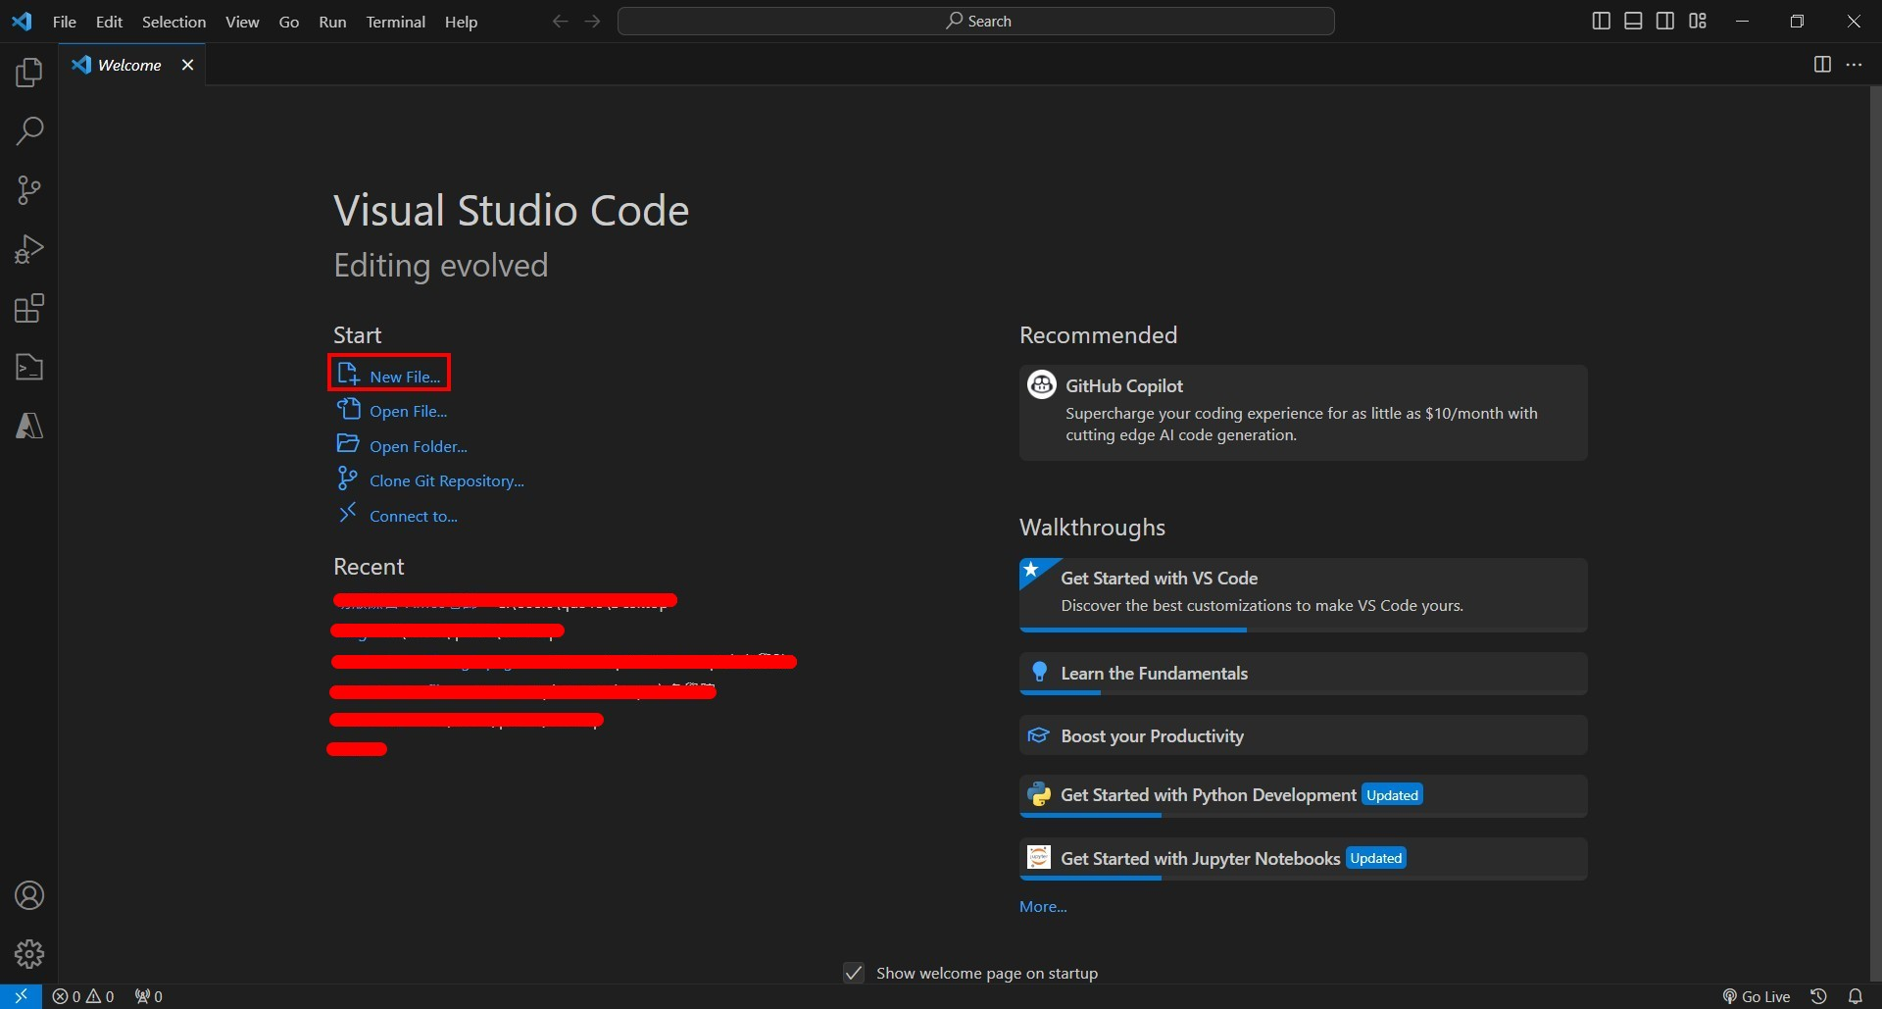This screenshot has height=1009, width=1882.
Task: Click the Learn the Fundamentals progress bar
Action: pos(1062,693)
